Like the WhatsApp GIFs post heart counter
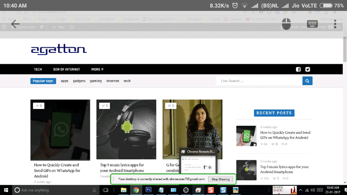Image resolution: width=347 pixels, height=195 pixels. point(38,106)
